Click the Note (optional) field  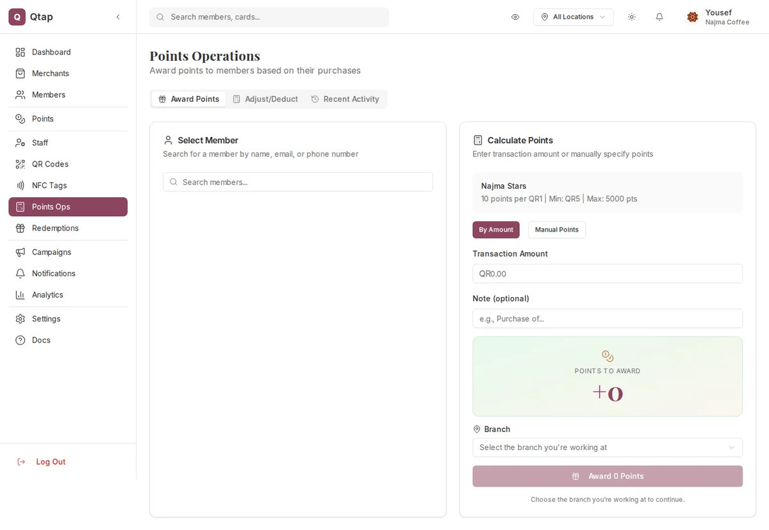point(608,318)
